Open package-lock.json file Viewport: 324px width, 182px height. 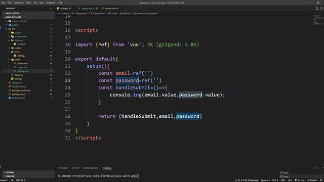coord(21,90)
